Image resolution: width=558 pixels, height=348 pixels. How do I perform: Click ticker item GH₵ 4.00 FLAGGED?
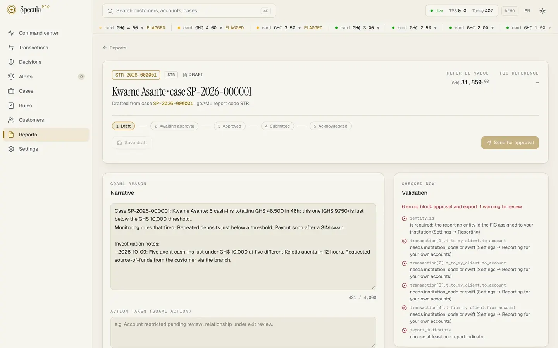point(210,28)
